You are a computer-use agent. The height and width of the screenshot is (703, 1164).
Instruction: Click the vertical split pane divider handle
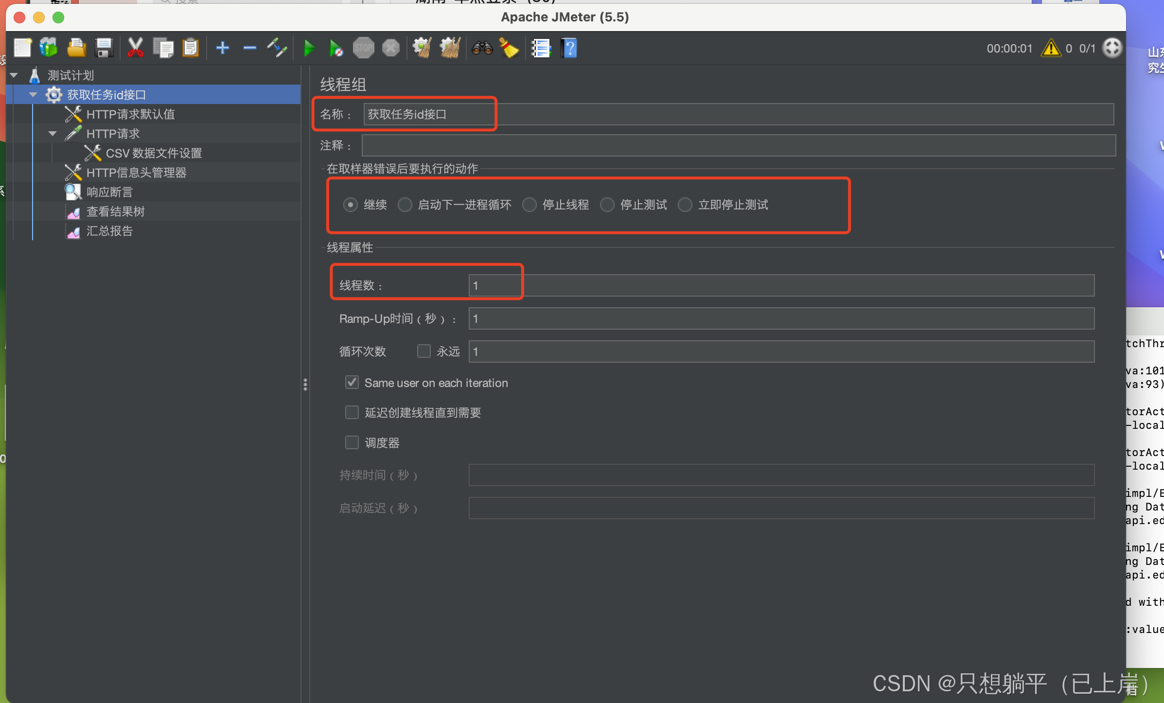click(x=305, y=385)
